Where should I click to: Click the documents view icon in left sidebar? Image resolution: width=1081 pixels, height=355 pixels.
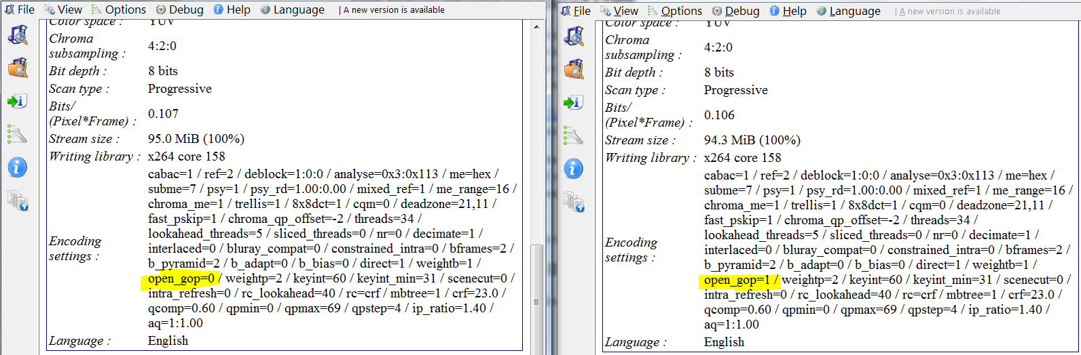pos(18,201)
